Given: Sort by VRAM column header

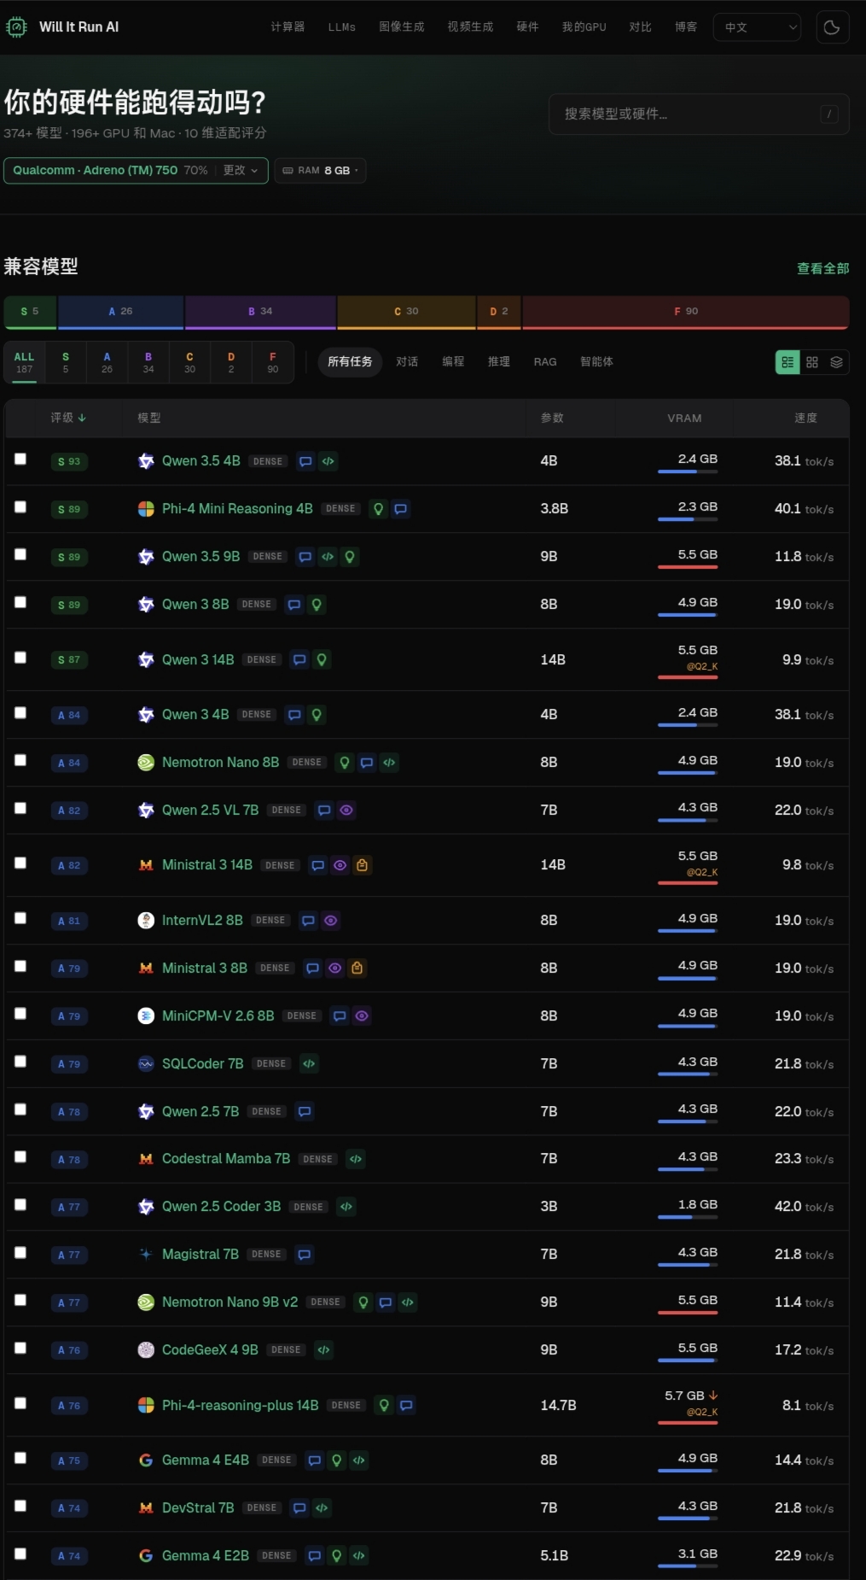Looking at the screenshot, I should (684, 418).
